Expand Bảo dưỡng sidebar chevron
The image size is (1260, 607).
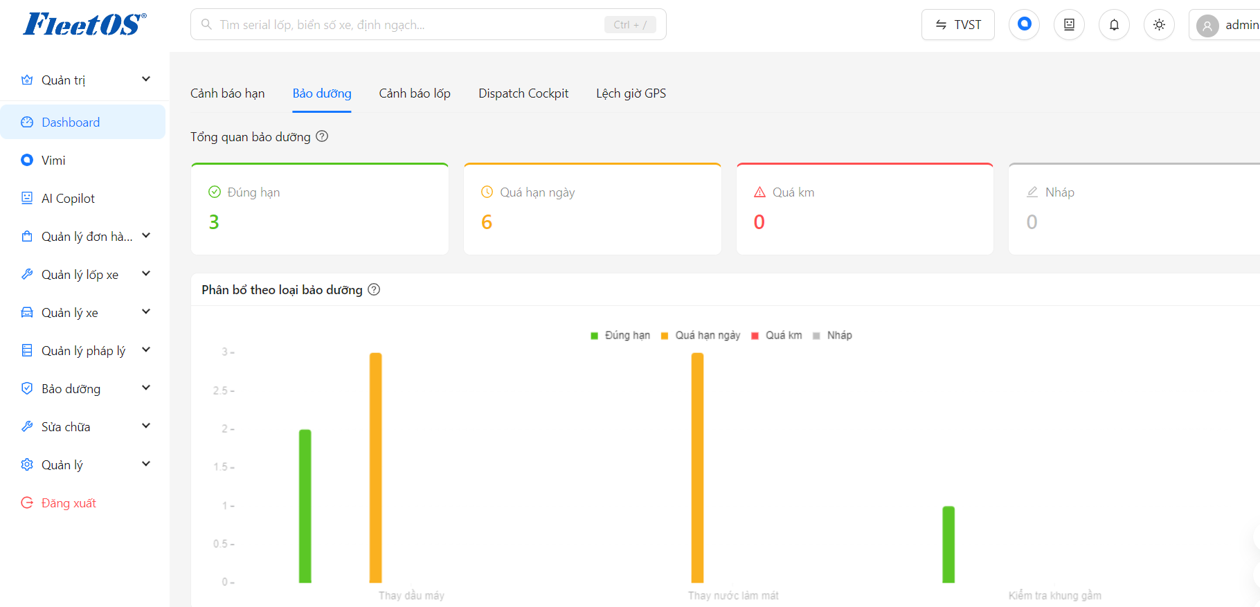pyautogui.click(x=146, y=388)
